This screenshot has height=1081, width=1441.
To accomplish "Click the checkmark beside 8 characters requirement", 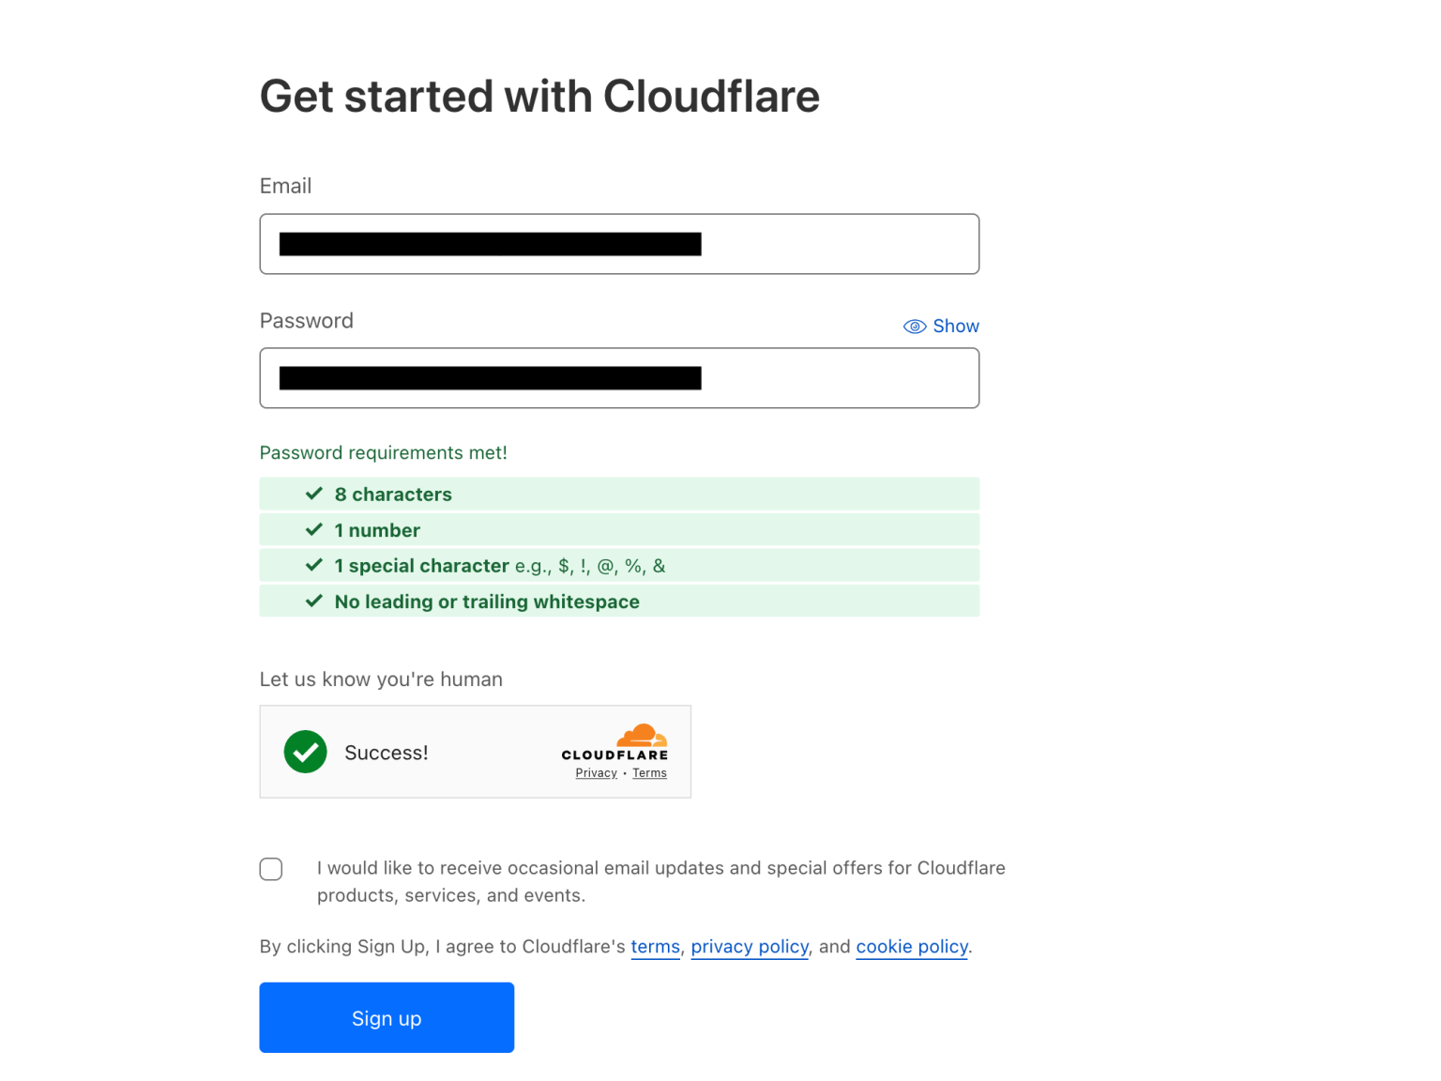I will tap(313, 493).
